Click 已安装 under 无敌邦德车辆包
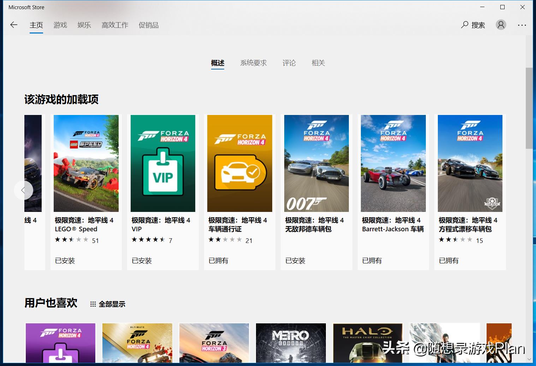 (295, 261)
